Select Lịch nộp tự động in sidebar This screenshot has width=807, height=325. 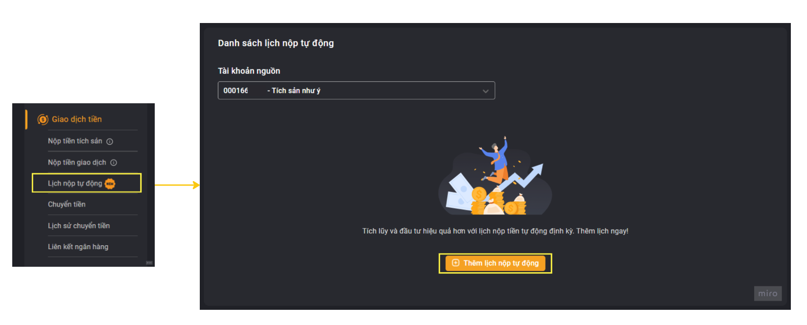75,184
